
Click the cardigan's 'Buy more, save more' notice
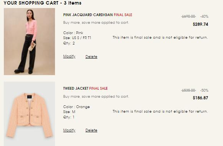coord(96,23)
